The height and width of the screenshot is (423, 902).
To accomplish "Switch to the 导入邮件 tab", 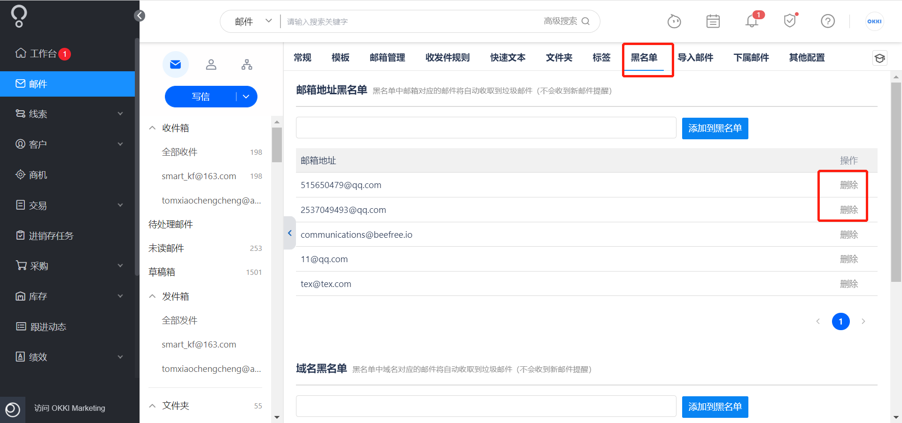I will coord(695,58).
